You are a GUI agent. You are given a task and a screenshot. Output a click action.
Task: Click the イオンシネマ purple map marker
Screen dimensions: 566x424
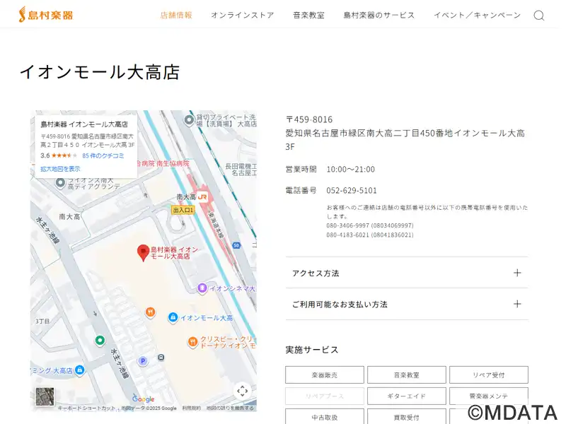point(202,288)
